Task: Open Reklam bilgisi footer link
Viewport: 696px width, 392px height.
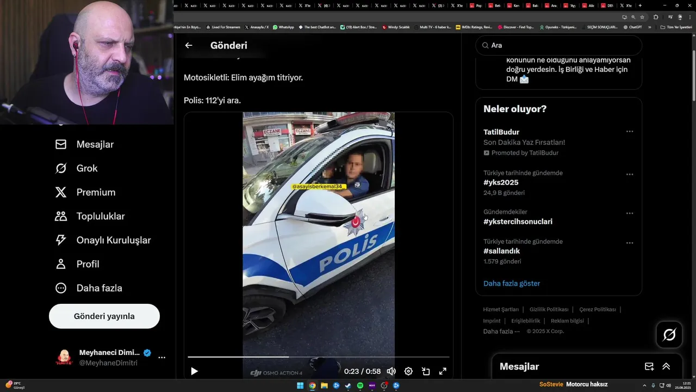Action: [567, 321]
